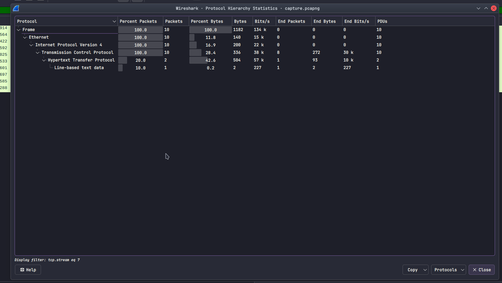This screenshot has width=502, height=283.
Task: Click Percent Bytes bar 28.4 for TCP
Action: click(210, 53)
